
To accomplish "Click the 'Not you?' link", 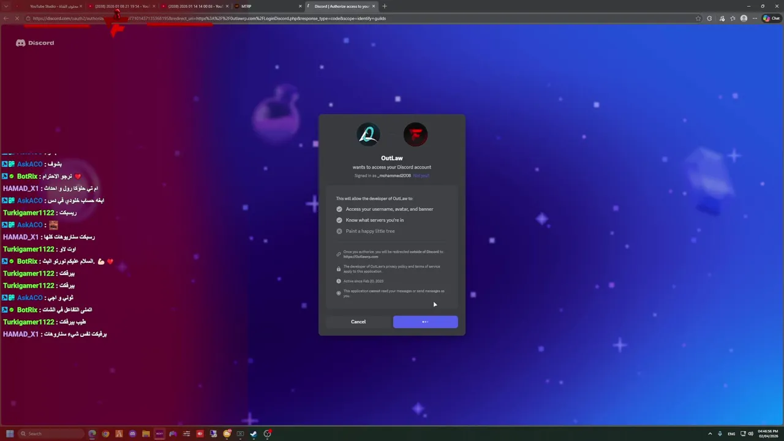I will click(x=421, y=176).
